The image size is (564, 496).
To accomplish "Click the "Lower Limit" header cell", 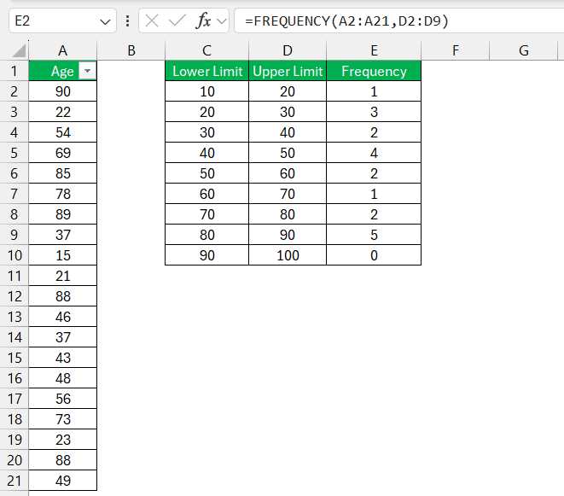I will (x=206, y=71).
